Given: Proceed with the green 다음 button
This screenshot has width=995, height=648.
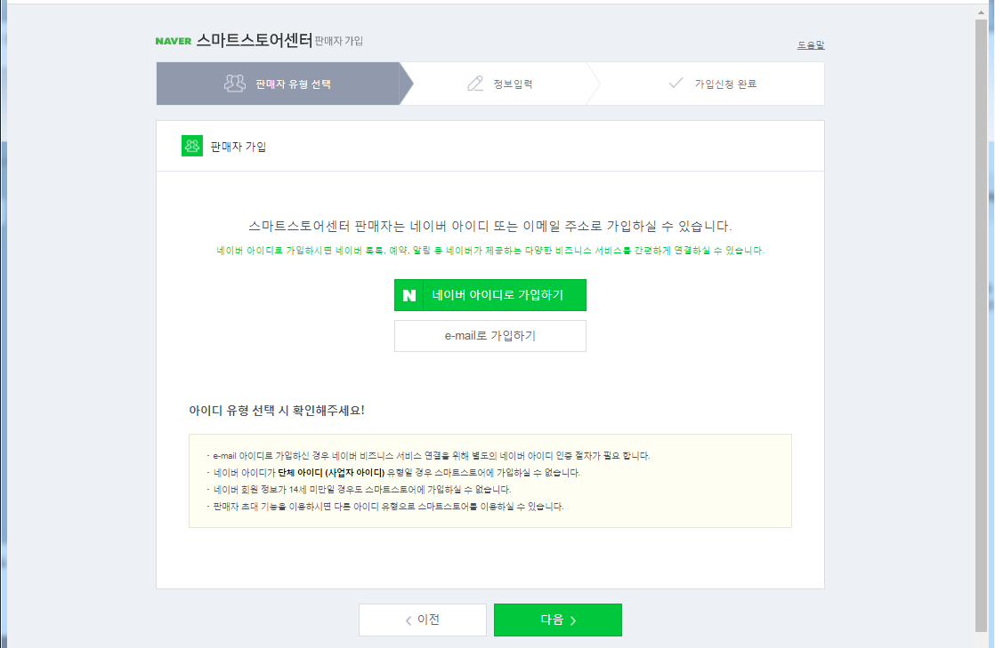Looking at the screenshot, I should (558, 620).
